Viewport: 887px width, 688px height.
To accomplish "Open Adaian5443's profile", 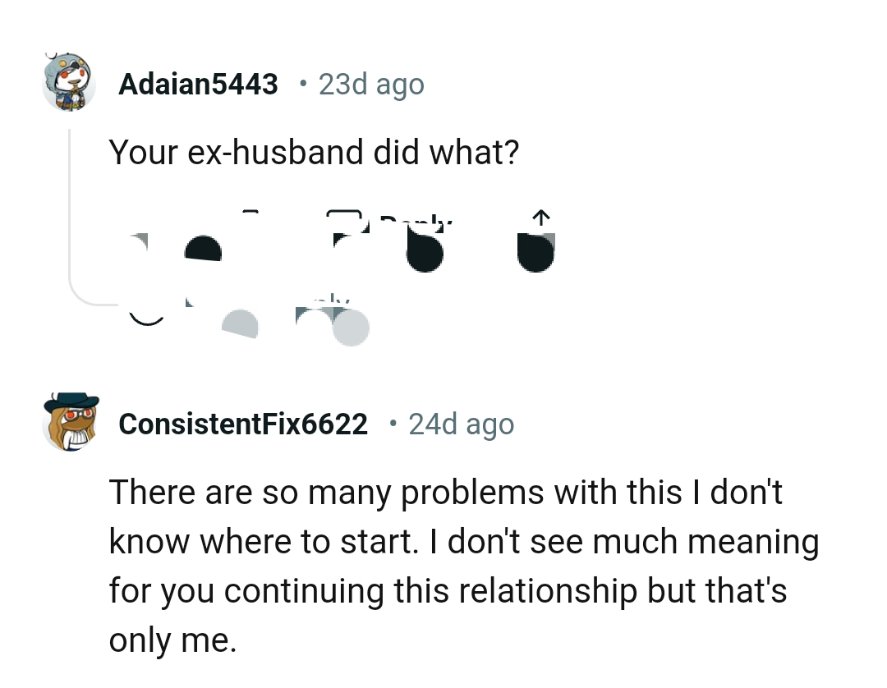I will 197,83.
